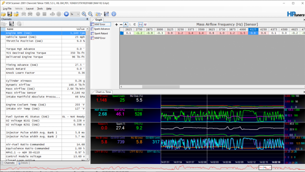
Task: Save the layout with disk-and-layout icon
Action: click(x=106, y=14)
